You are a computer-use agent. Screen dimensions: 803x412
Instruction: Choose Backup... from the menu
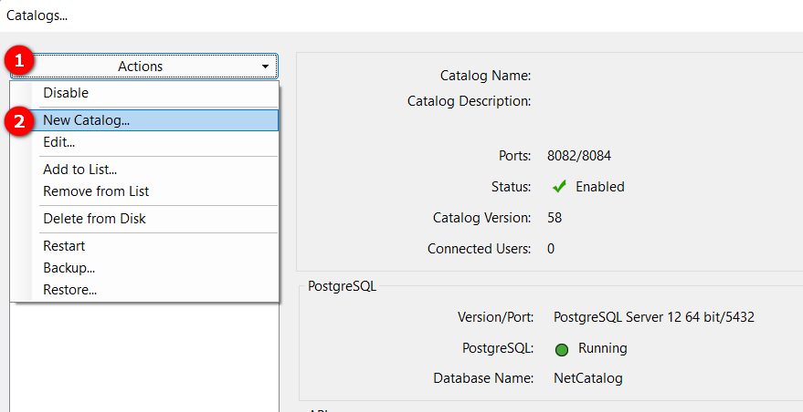pos(69,268)
